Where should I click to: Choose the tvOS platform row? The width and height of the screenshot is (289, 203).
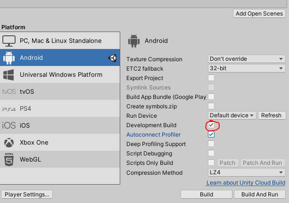(60, 91)
